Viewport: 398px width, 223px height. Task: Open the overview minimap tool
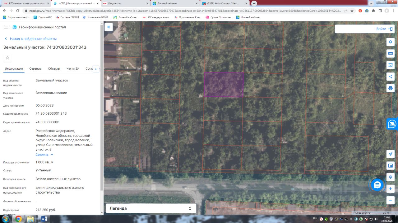tap(391, 165)
